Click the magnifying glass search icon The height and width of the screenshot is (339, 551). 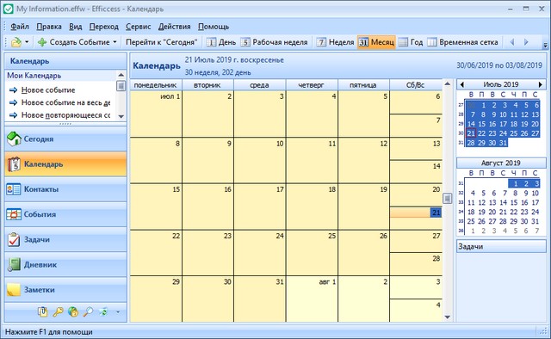[x=88, y=311]
